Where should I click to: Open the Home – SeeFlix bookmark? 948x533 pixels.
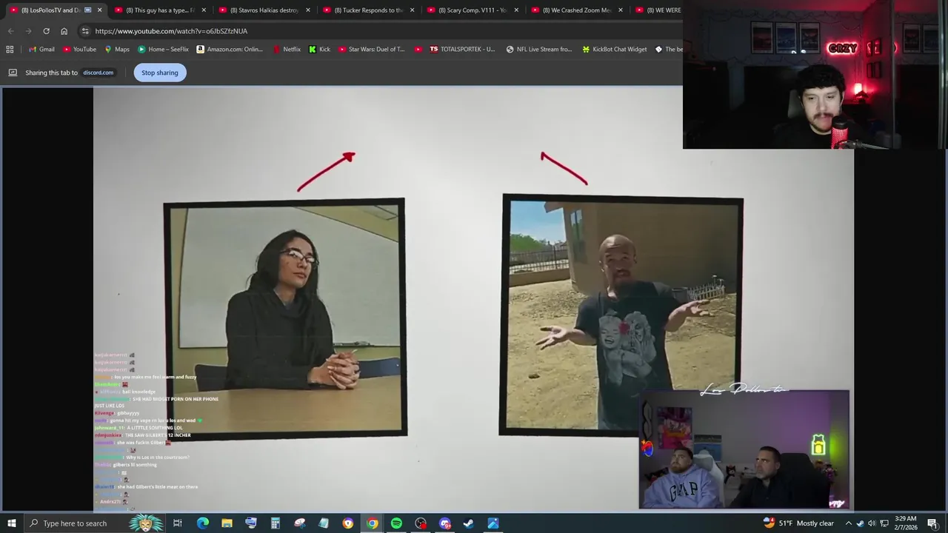(x=163, y=50)
